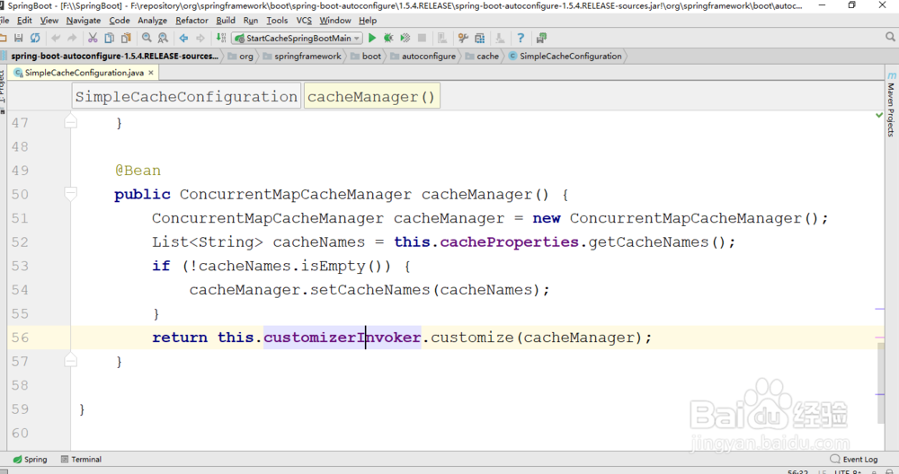Click the SimpleCacheConfiguration structure breadcrumb above code

click(186, 96)
